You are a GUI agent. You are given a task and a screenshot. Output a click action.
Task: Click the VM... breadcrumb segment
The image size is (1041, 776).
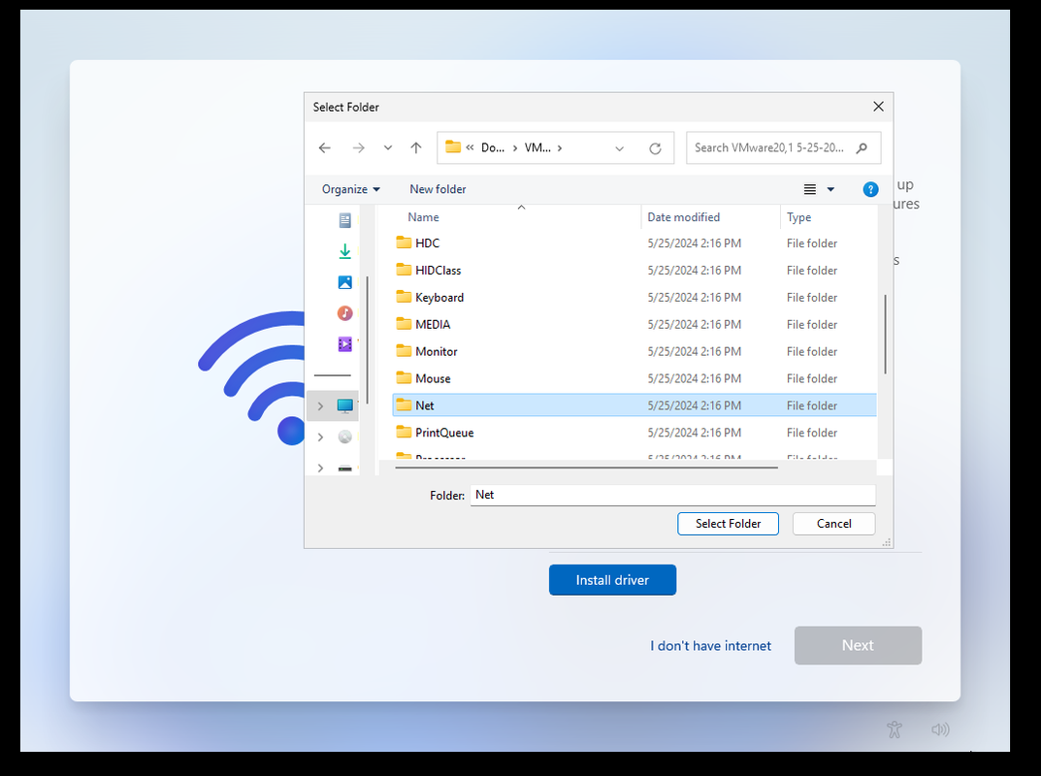[537, 148]
